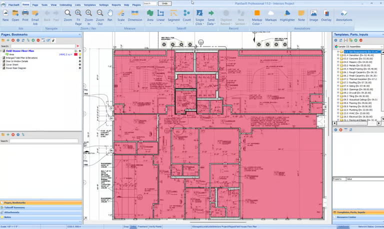Start a Count takeoff
Viewport: 384px width, 229px height.
pos(186,16)
